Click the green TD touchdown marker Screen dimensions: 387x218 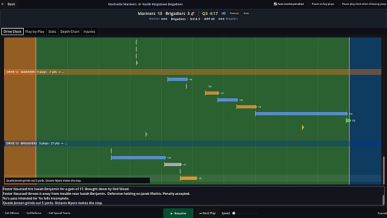click(x=348, y=120)
